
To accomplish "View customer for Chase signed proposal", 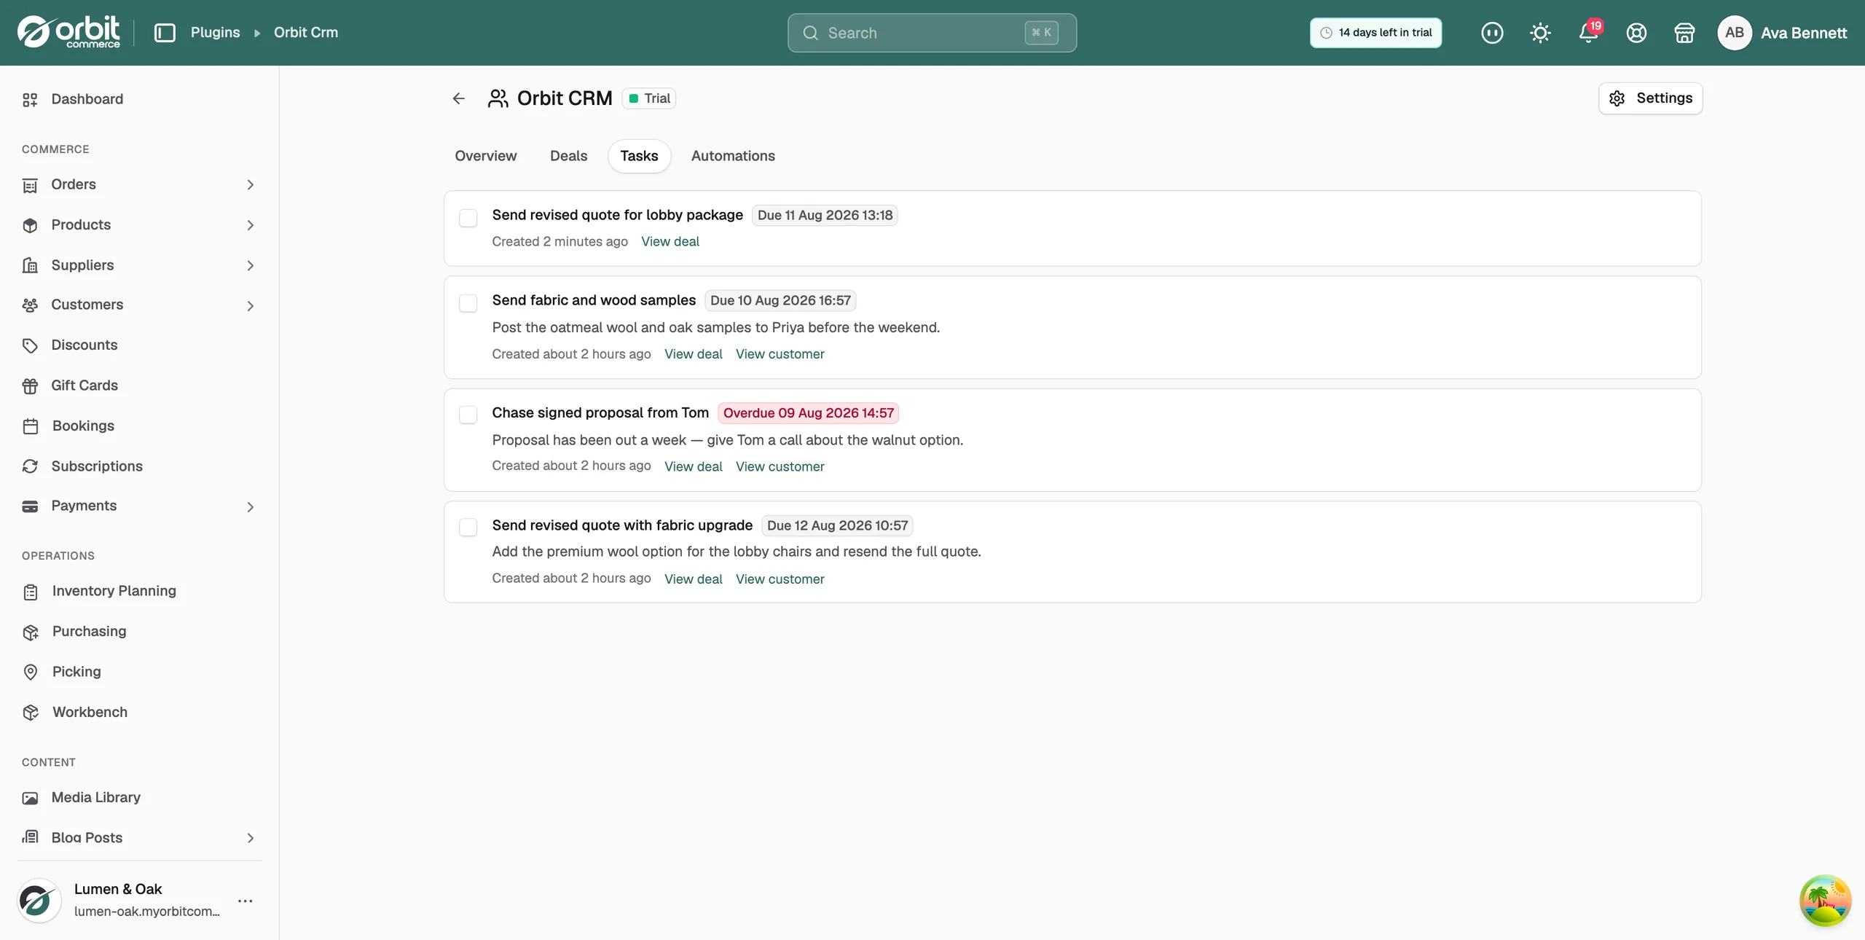I will [780, 466].
